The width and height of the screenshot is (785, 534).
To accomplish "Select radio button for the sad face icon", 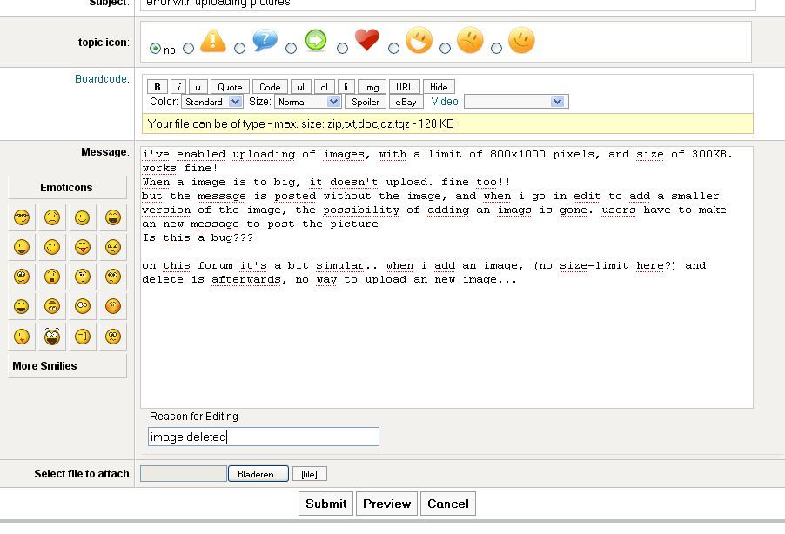I will click(445, 49).
